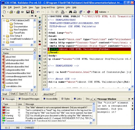Collapse the HTMLValidatorLite65 folder
This screenshot has height=130, width=135.
click(x=4, y=20)
